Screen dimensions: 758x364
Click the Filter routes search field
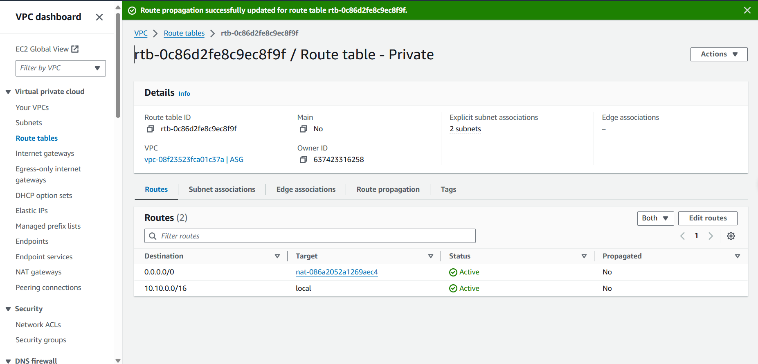pos(310,236)
